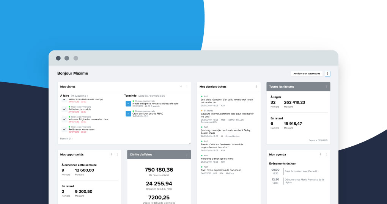Screen dimensions: 387x204
Task: Click Depuis le 01/01/2019 date note
Action: [318, 140]
